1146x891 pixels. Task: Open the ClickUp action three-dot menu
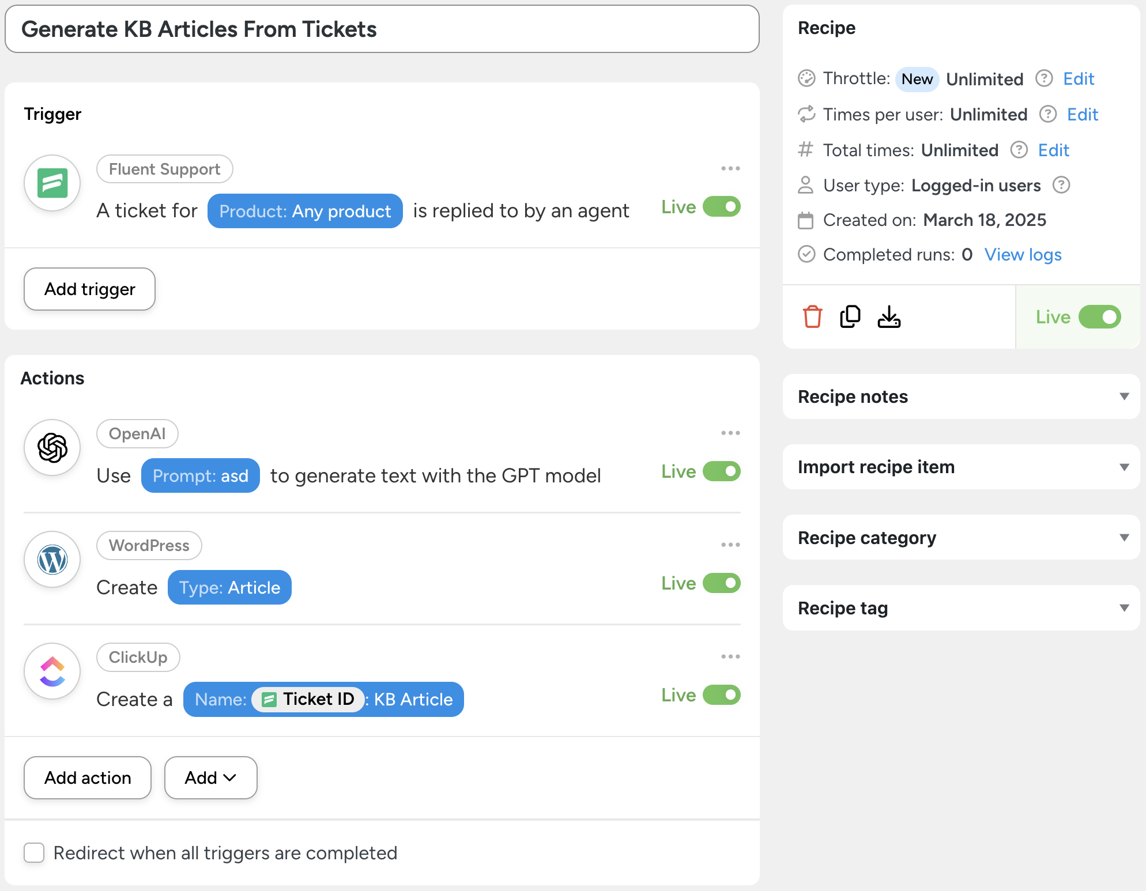730,657
